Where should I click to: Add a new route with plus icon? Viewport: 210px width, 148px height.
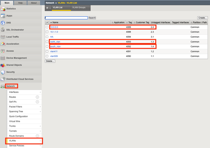[x=37, y=97]
